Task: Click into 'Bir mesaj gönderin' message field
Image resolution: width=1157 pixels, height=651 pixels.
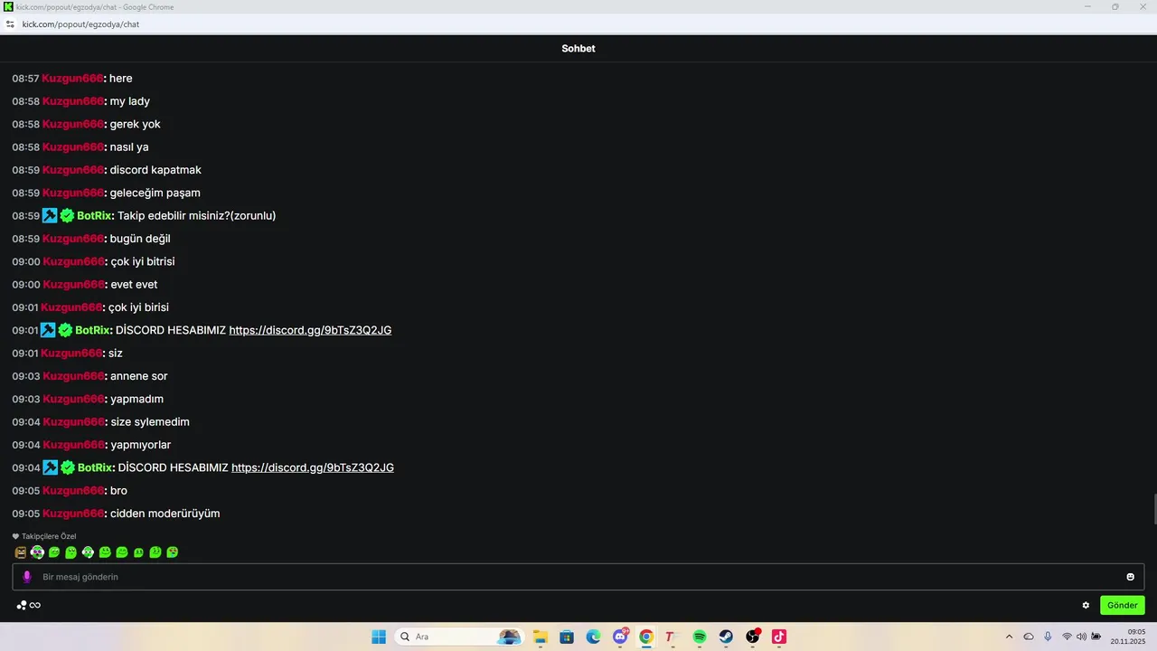Action: [578, 577]
